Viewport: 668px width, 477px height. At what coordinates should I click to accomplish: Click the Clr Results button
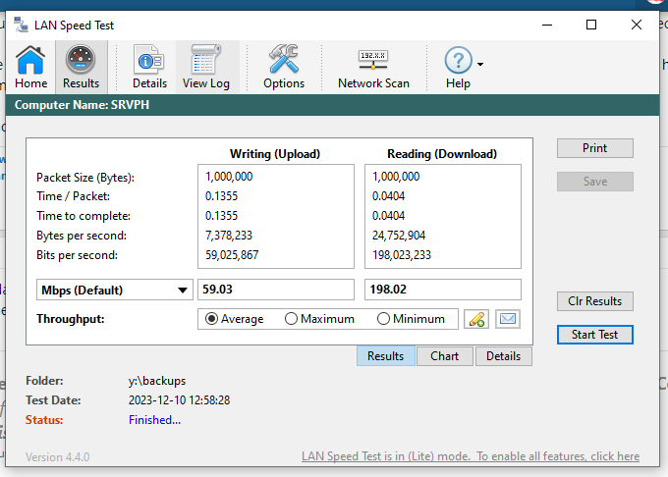[x=594, y=301]
